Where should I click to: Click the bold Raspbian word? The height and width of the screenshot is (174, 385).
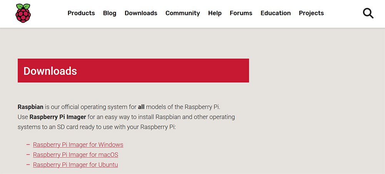point(30,107)
